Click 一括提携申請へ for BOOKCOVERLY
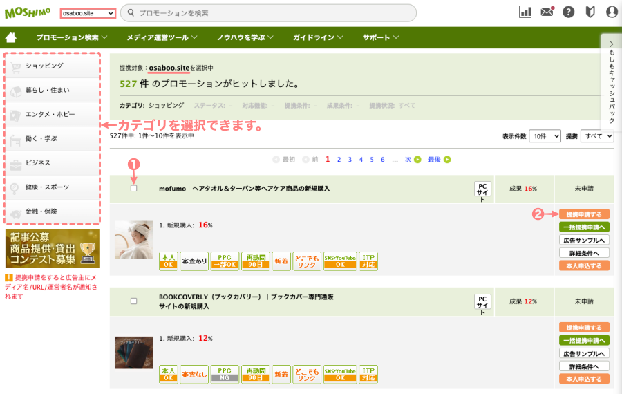Screen dimensions: 622x394 584,341
